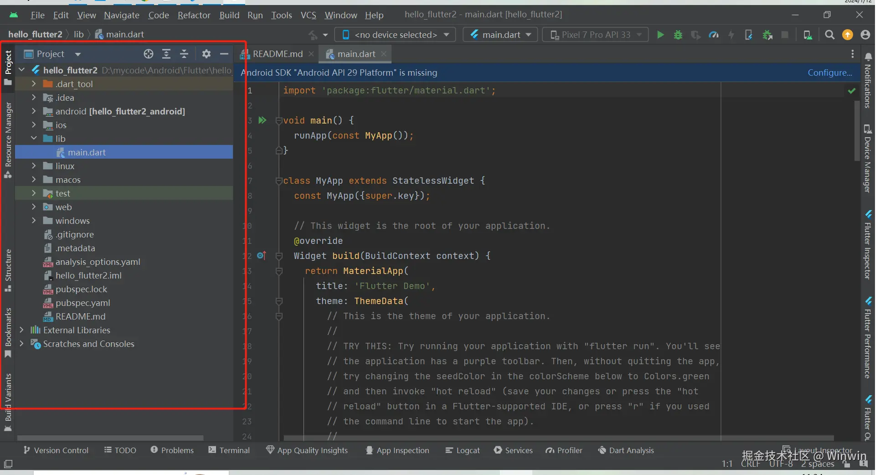Screen dimensions: 880x475
Task: Click the locate target icon in Project panel
Action: click(148, 54)
